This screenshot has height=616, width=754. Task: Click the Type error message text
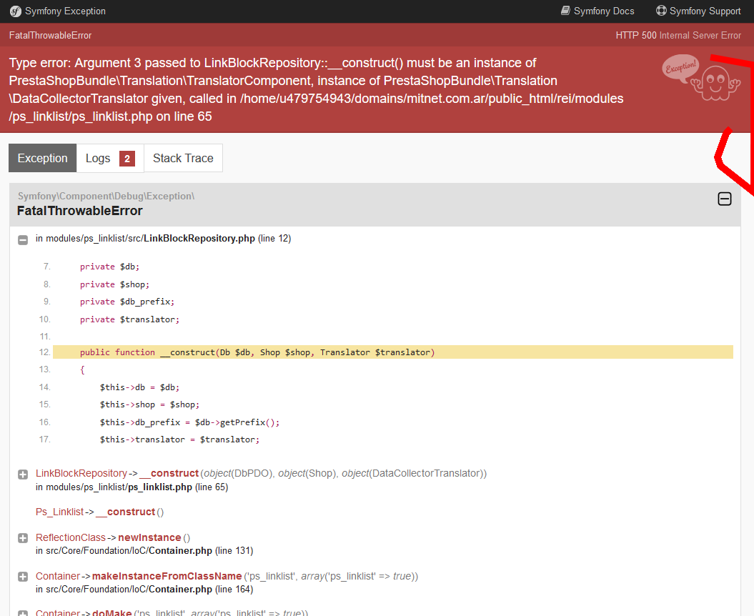[316, 89]
